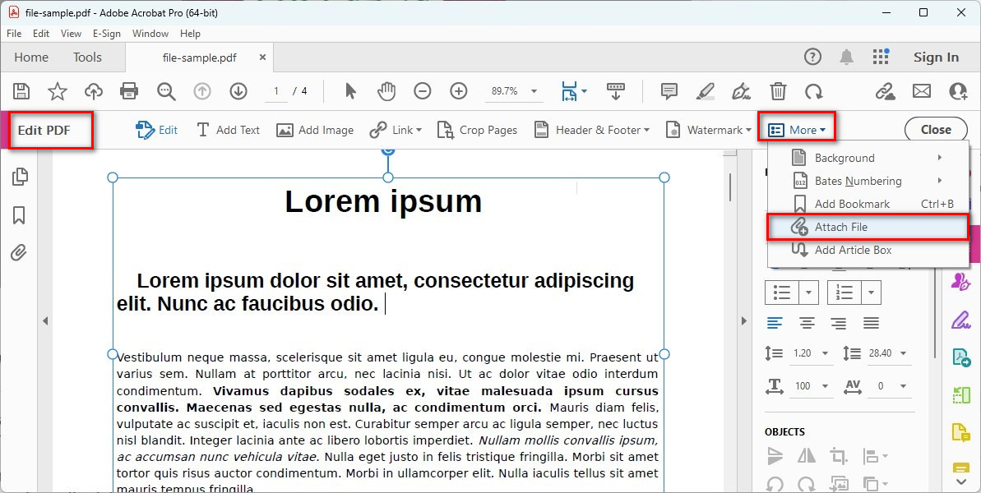Select the Hand tool
Image resolution: width=981 pixels, height=493 pixels.
click(386, 91)
